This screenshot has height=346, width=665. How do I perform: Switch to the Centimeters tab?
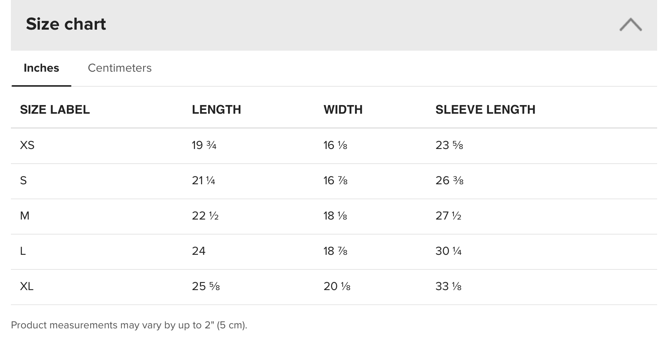[x=119, y=68]
